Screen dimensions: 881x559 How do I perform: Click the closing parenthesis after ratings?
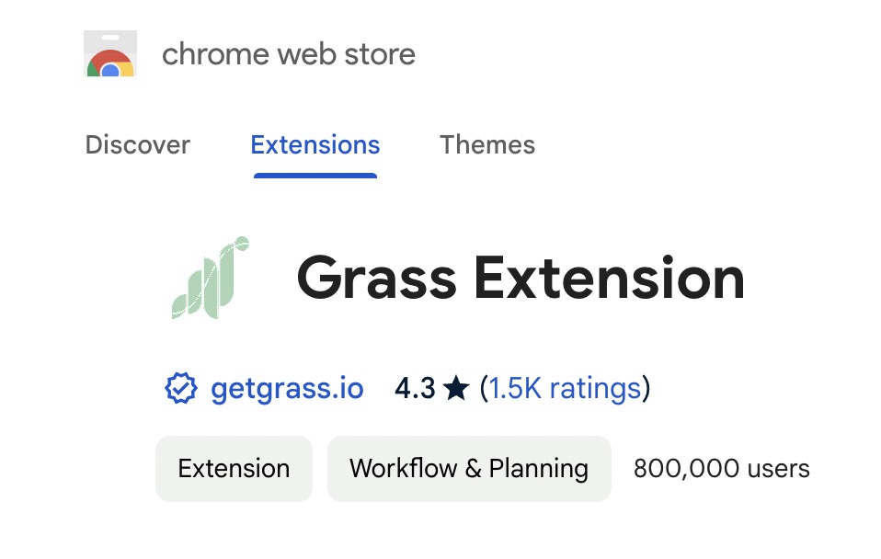click(x=646, y=389)
